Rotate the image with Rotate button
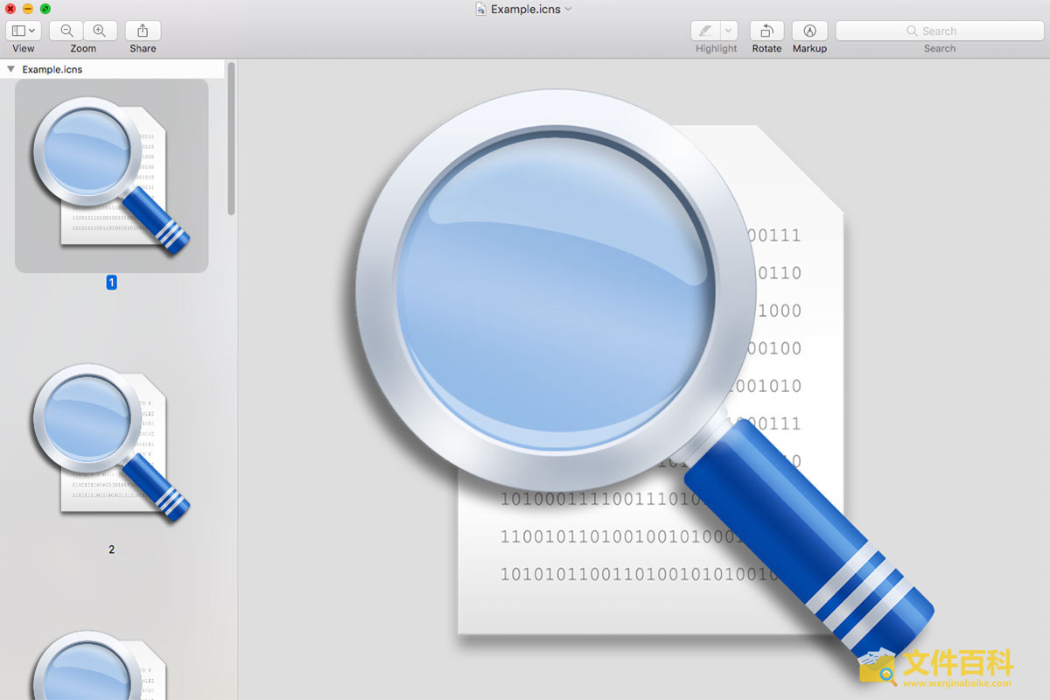 click(767, 31)
